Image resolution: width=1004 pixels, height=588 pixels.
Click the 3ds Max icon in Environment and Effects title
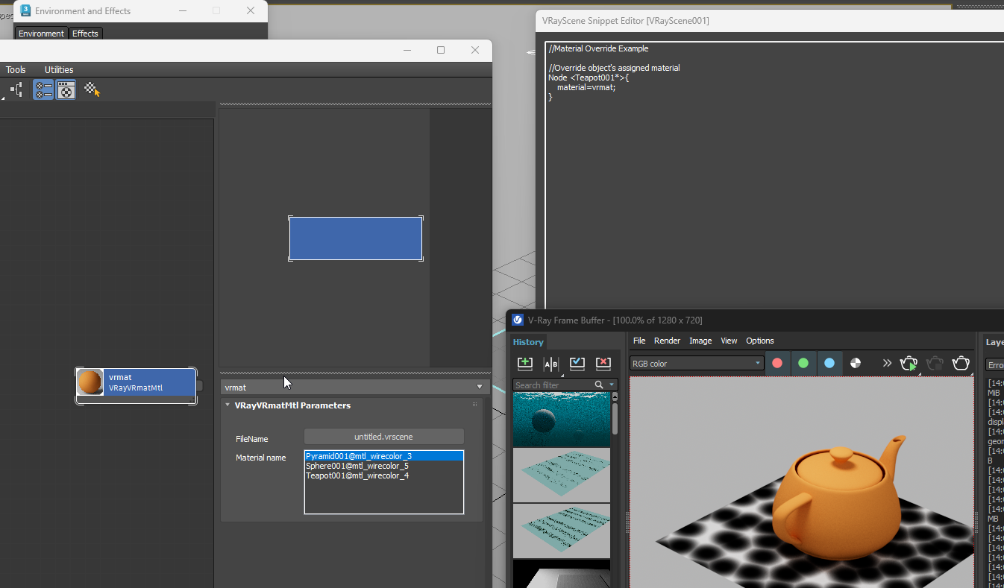coord(25,10)
